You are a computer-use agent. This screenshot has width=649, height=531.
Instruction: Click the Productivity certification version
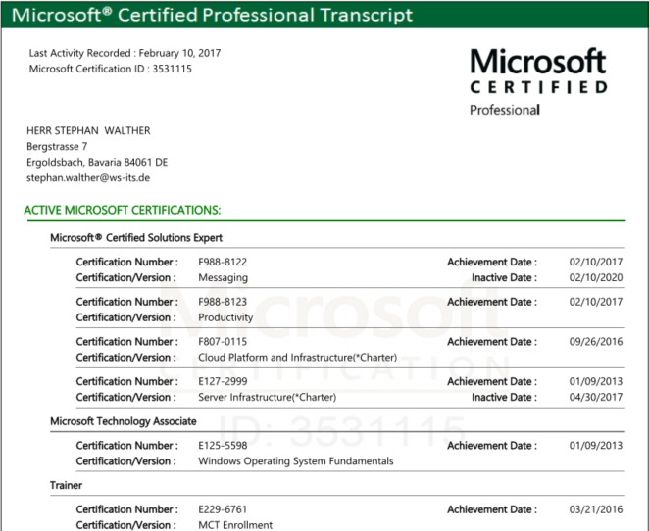pos(225,317)
